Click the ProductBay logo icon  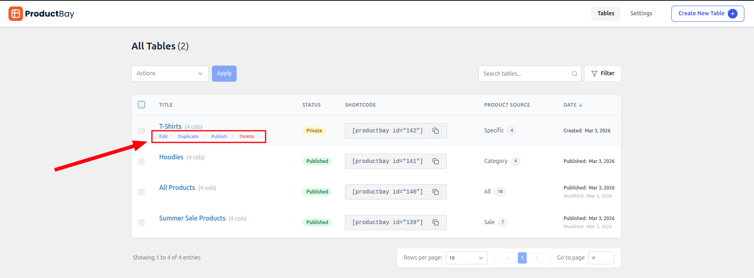[16, 14]
